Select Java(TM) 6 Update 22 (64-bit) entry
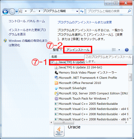 click(80, 67)
